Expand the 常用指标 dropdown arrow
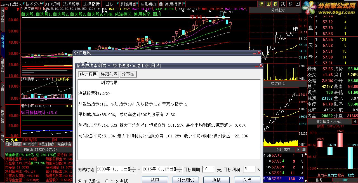The image size is (358, 183). 183,4
